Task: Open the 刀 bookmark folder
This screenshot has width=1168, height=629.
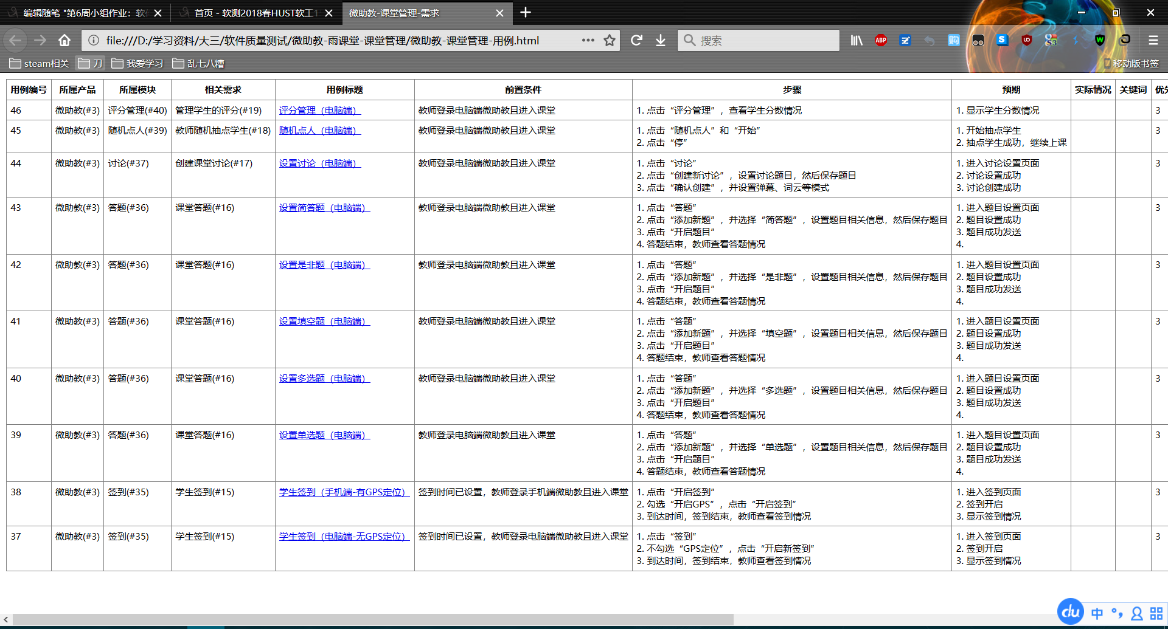Action: pos(91,63)
